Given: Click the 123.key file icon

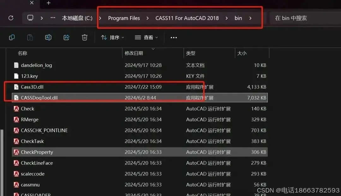Looking at the screenshot, I should pos(16,76).
